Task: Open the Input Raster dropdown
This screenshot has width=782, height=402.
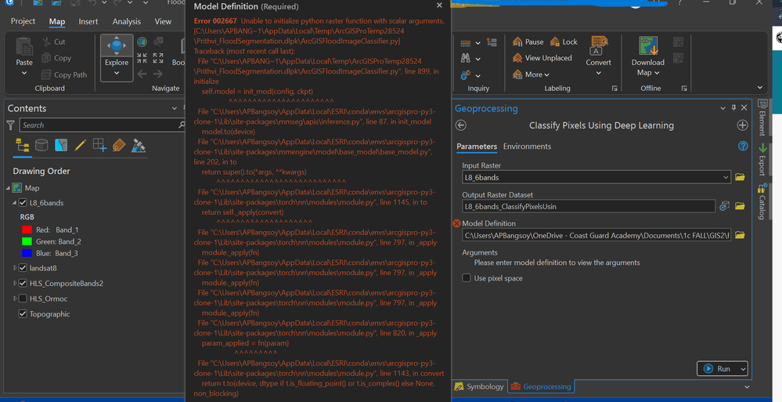Action: tap(725, 177)
